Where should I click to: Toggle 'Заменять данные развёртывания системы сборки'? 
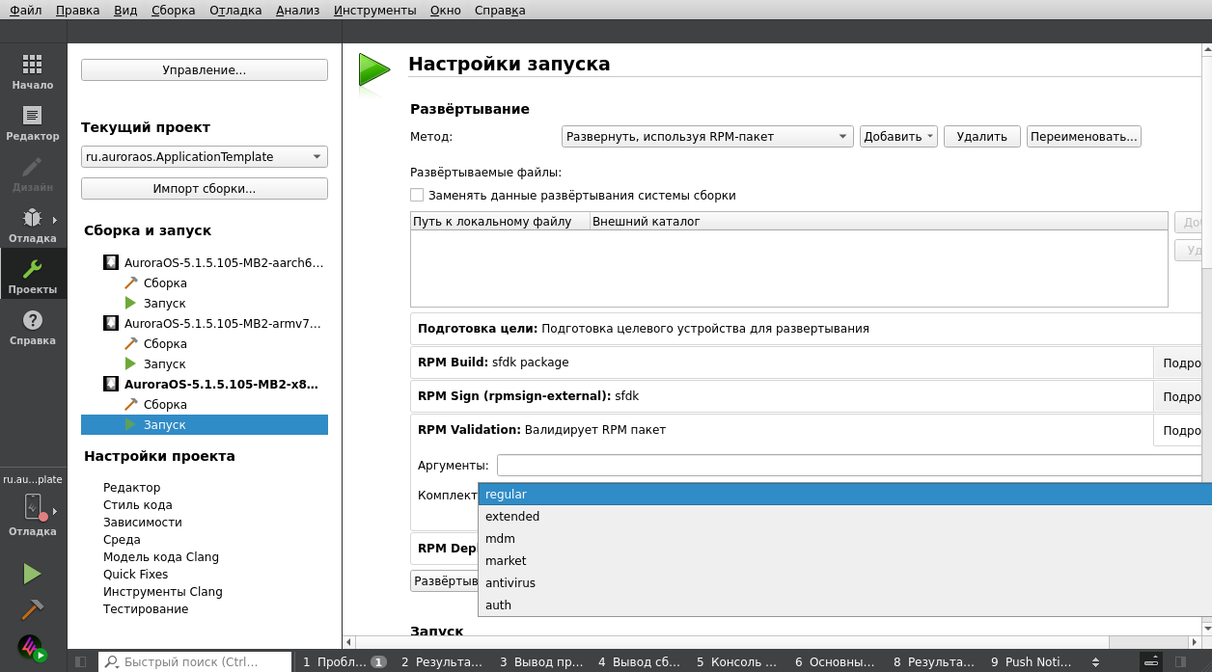(x=417, y=195)
